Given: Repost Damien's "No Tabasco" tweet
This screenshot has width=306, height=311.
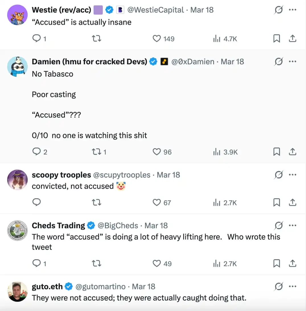Looking at the screenshot, I should (97, 152).
